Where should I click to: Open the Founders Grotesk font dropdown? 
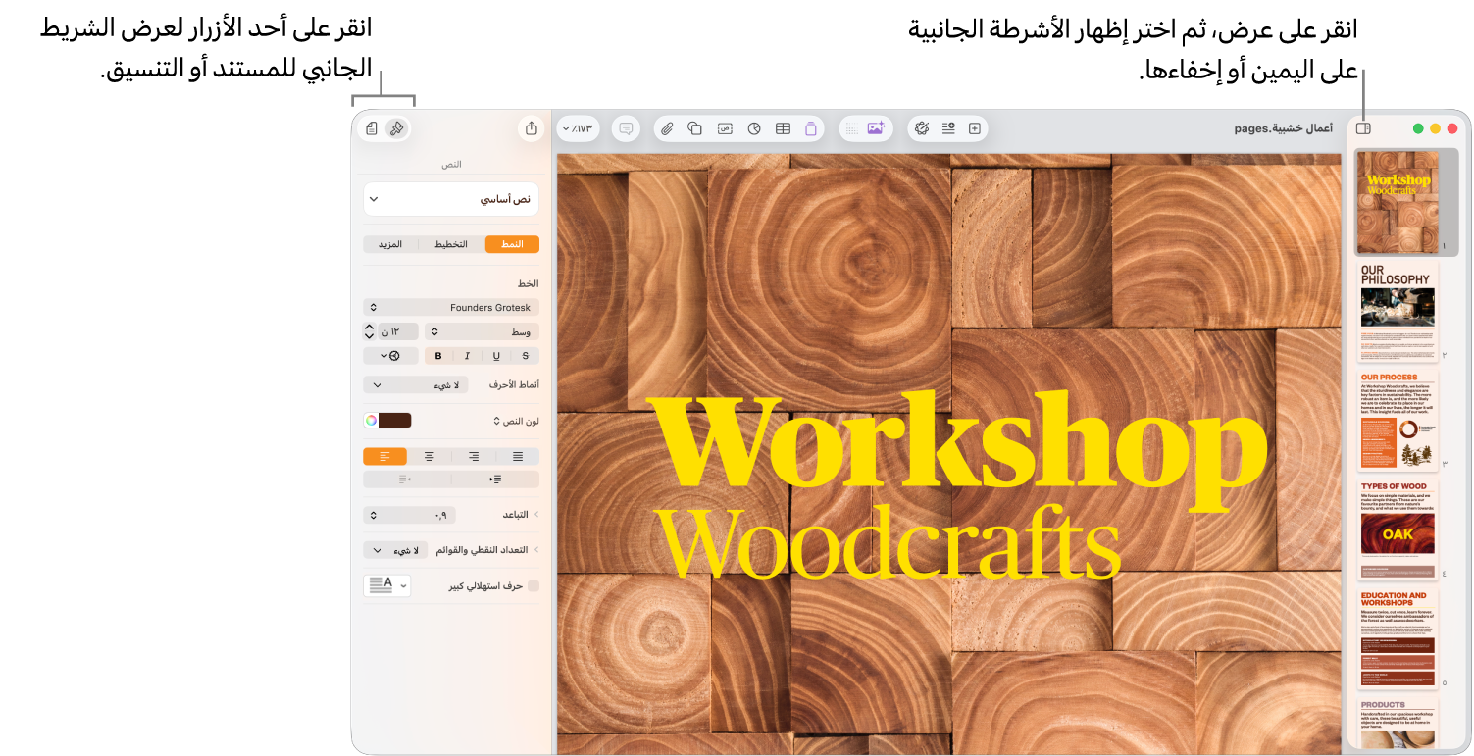tap(451, 307)
